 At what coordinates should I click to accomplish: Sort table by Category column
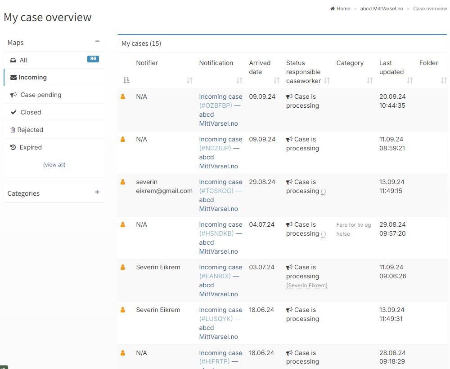369,80
